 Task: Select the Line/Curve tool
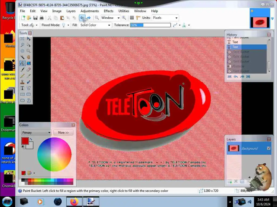(x=29, y=88)
